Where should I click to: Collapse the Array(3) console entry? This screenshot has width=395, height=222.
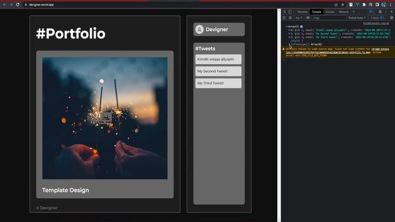(x=286, y=27)
